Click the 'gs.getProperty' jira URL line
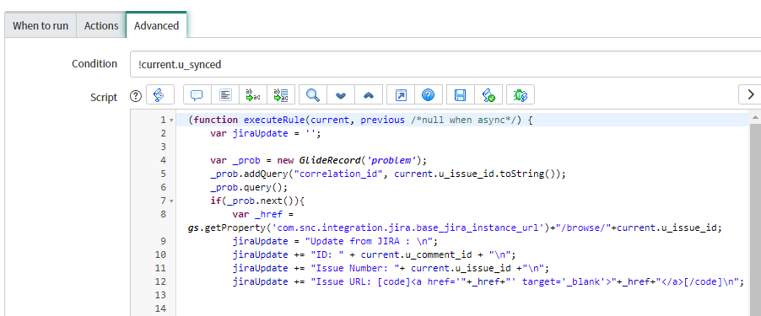 point(455,228)
